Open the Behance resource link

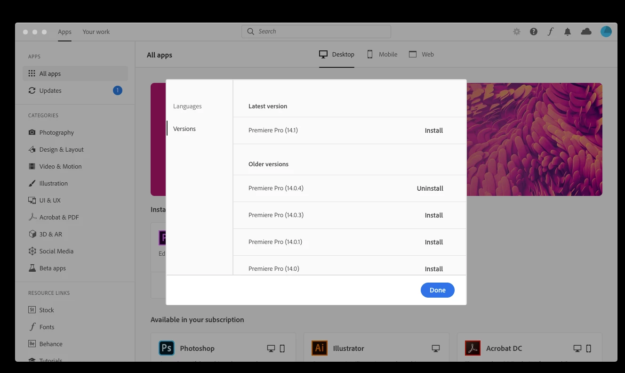pyautogui.click(x=51, y=344)
